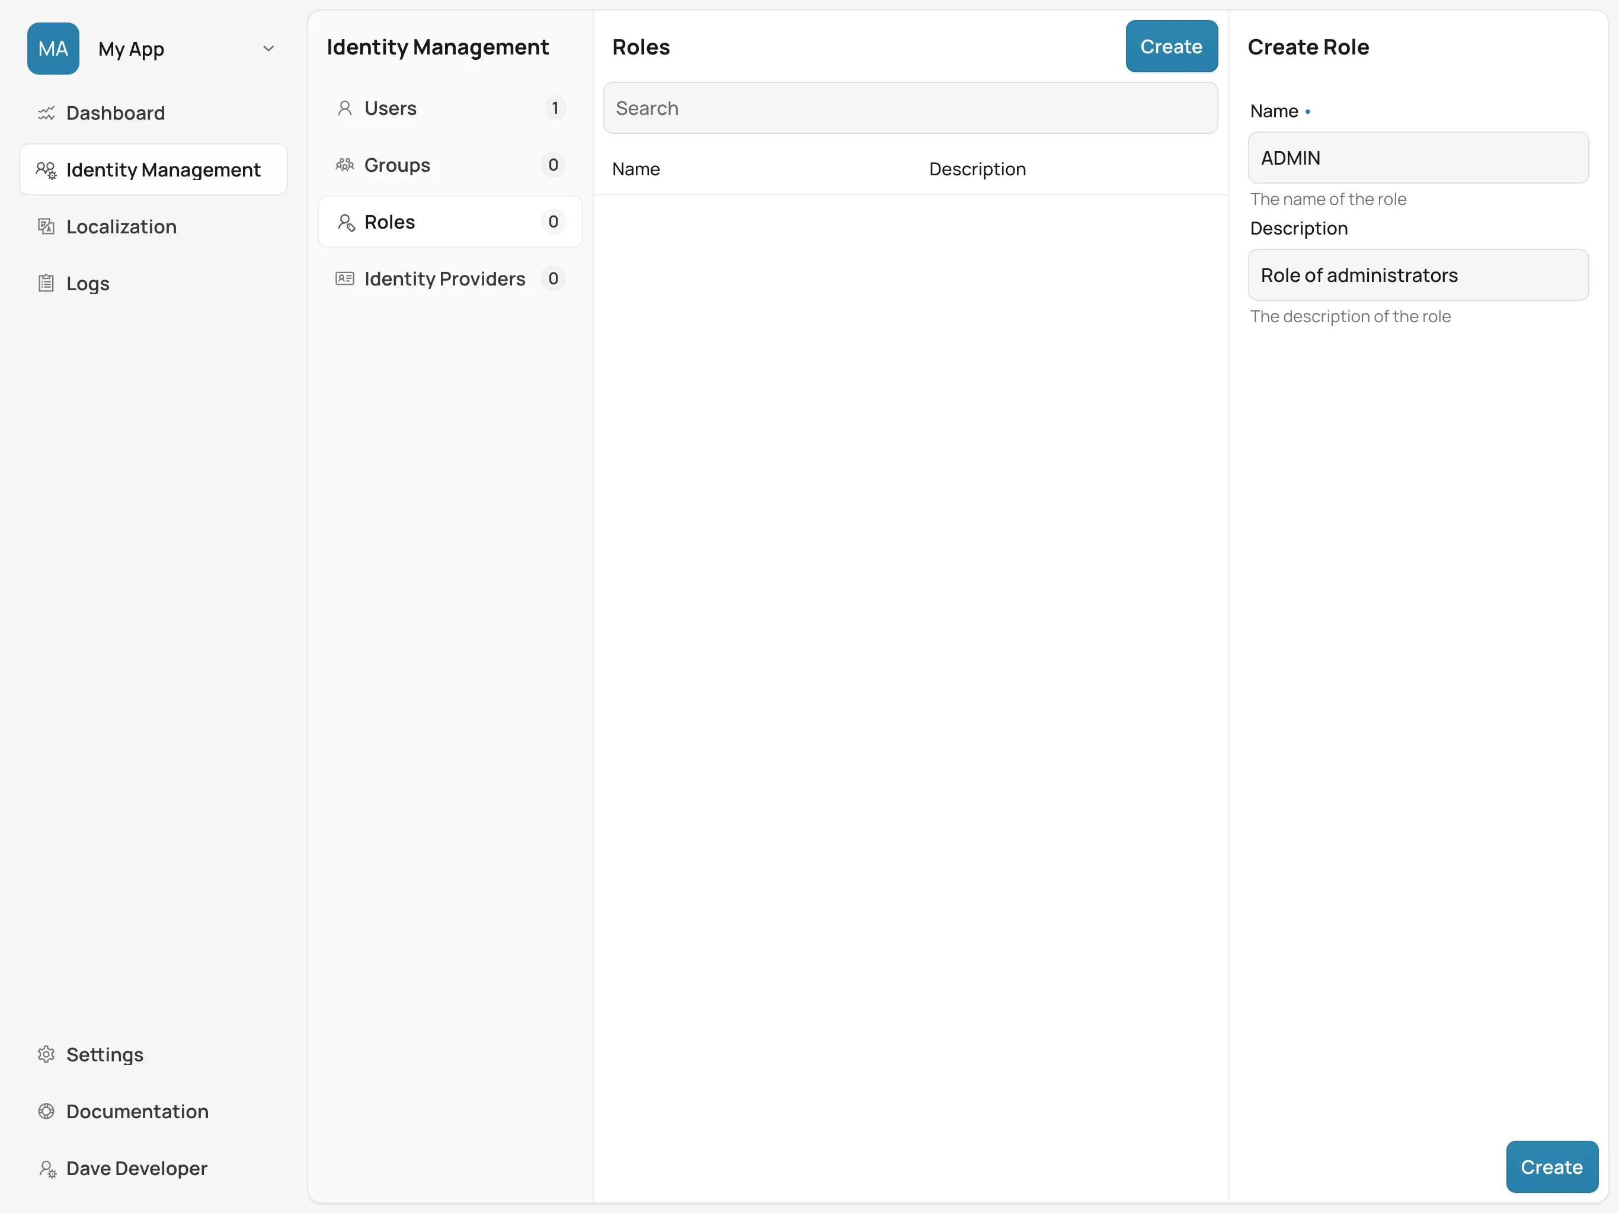Click the Documentation lifebuoy icon
The height and width of the screenshot is (1213, 1619).
pyautogui.click(x=46, y=1111)
